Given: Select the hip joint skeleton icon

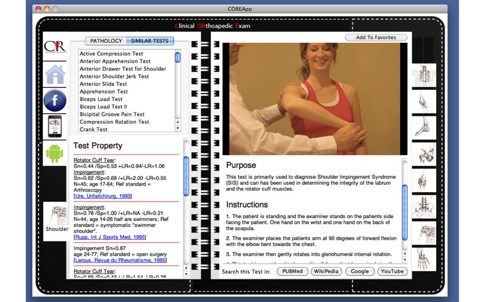Looking at the screenshot, I should (424, 155).
